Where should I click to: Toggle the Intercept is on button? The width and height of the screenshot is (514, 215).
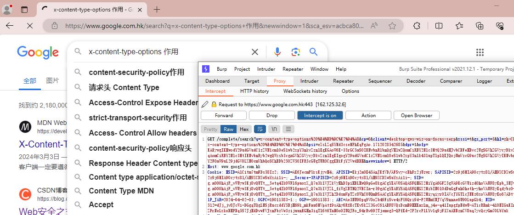click(320, 115)
